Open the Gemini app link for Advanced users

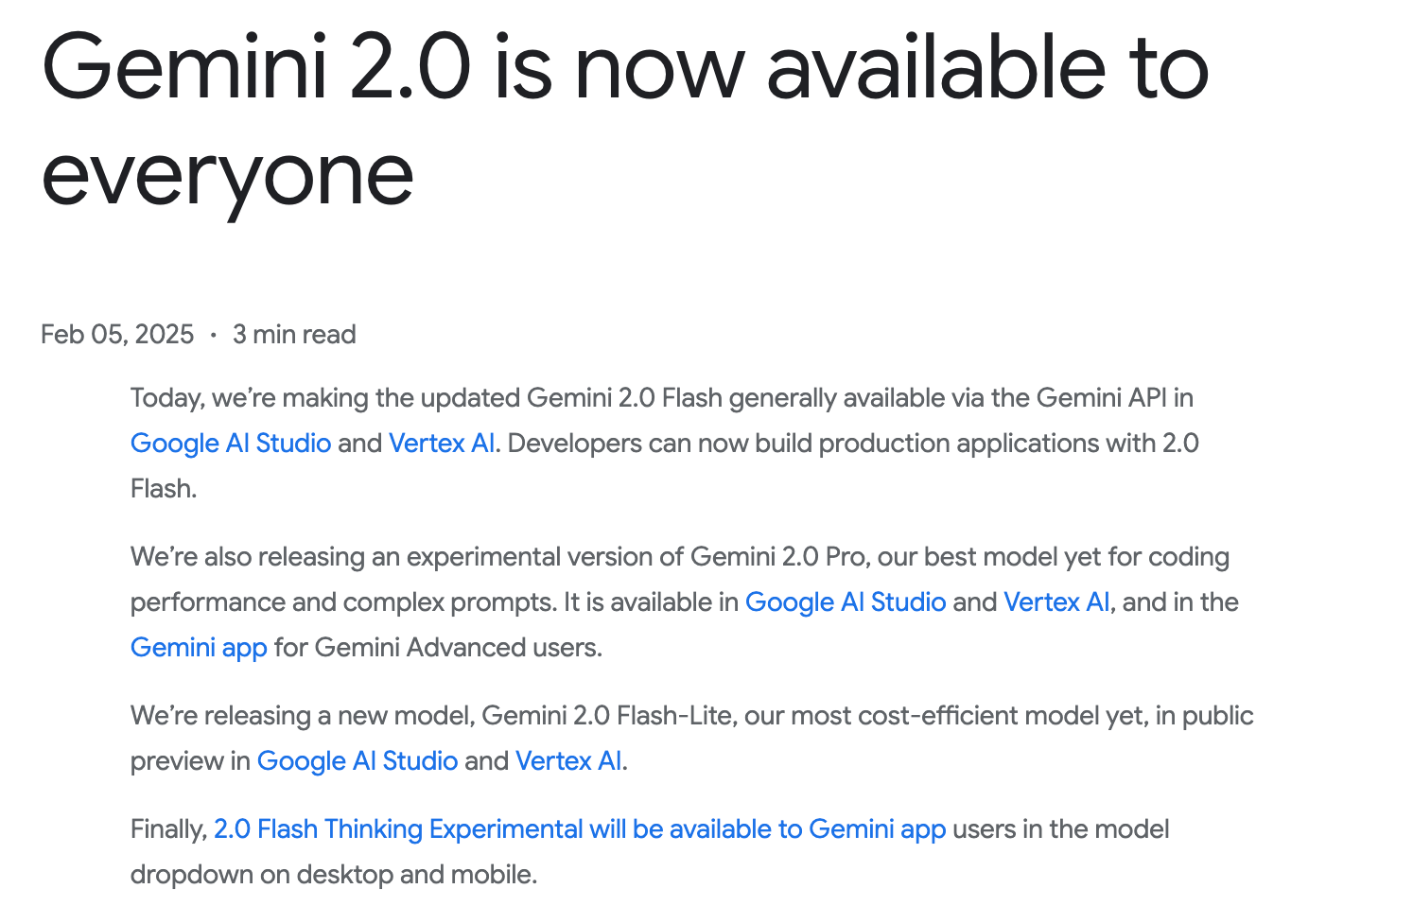tap(199, 648)
